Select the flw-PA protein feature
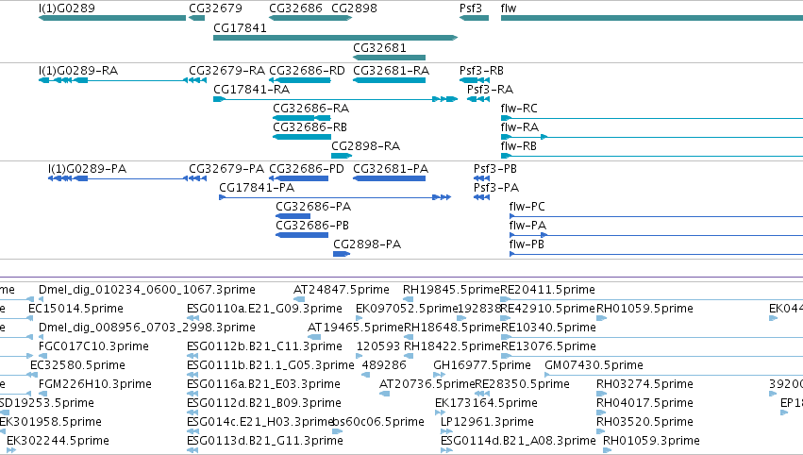 click(x=656, y=235)
